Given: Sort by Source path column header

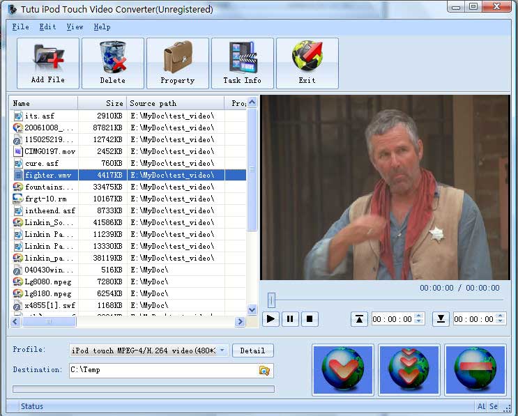Looking at the screenshot, I should pos(176,103).
